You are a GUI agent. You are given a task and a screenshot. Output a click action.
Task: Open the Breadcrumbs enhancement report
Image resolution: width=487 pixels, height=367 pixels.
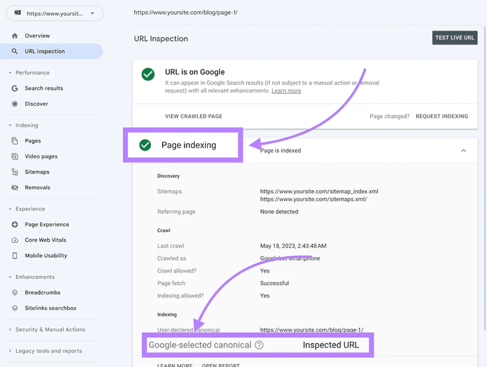pos(43,293)
